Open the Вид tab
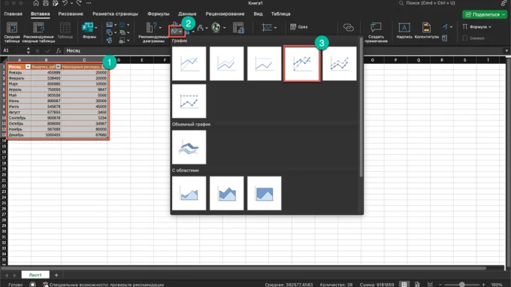 coord(258,14)
